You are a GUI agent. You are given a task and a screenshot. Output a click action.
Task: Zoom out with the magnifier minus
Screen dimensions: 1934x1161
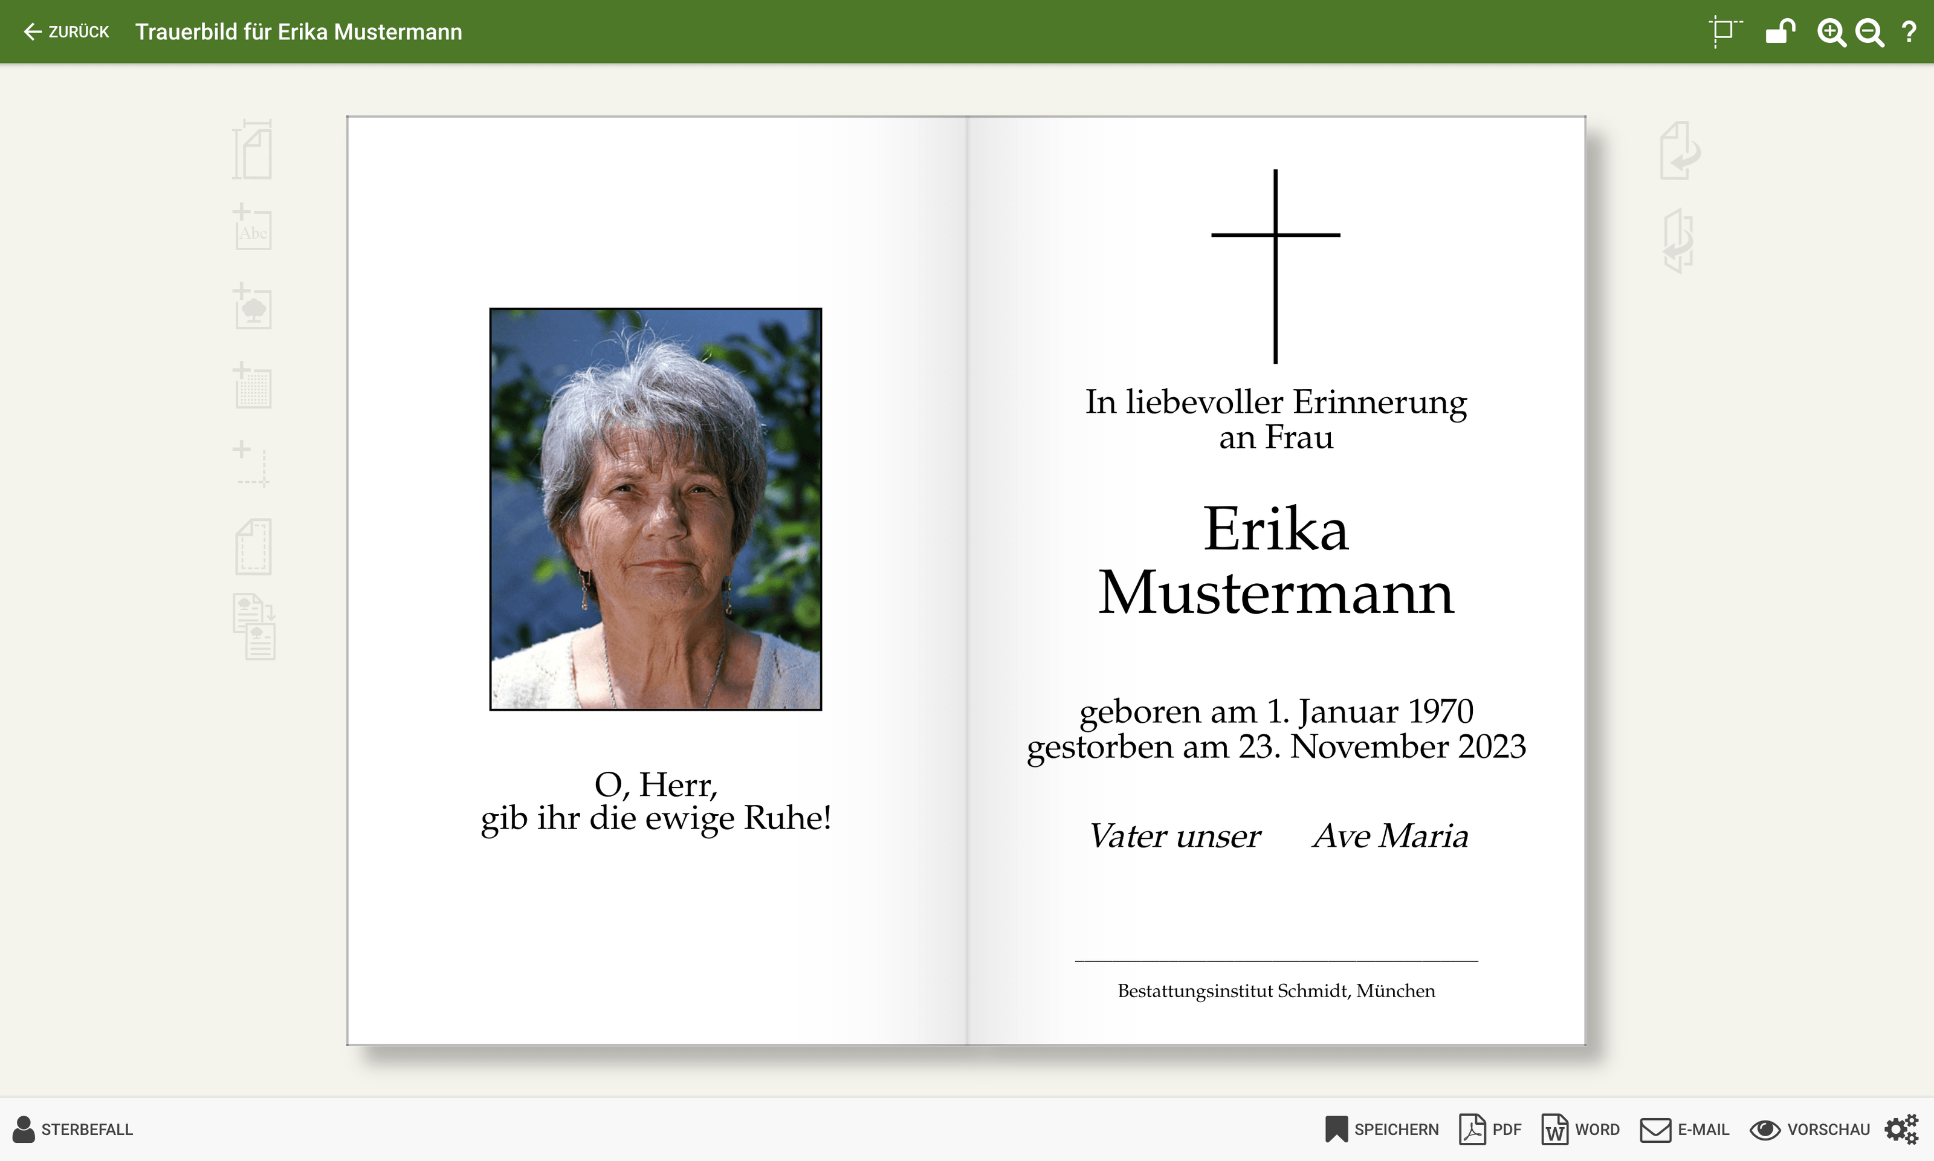pyautogui.click(x=1870, y=32)
